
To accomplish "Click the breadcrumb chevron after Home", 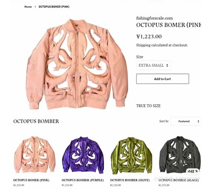I will coord(35,7).
